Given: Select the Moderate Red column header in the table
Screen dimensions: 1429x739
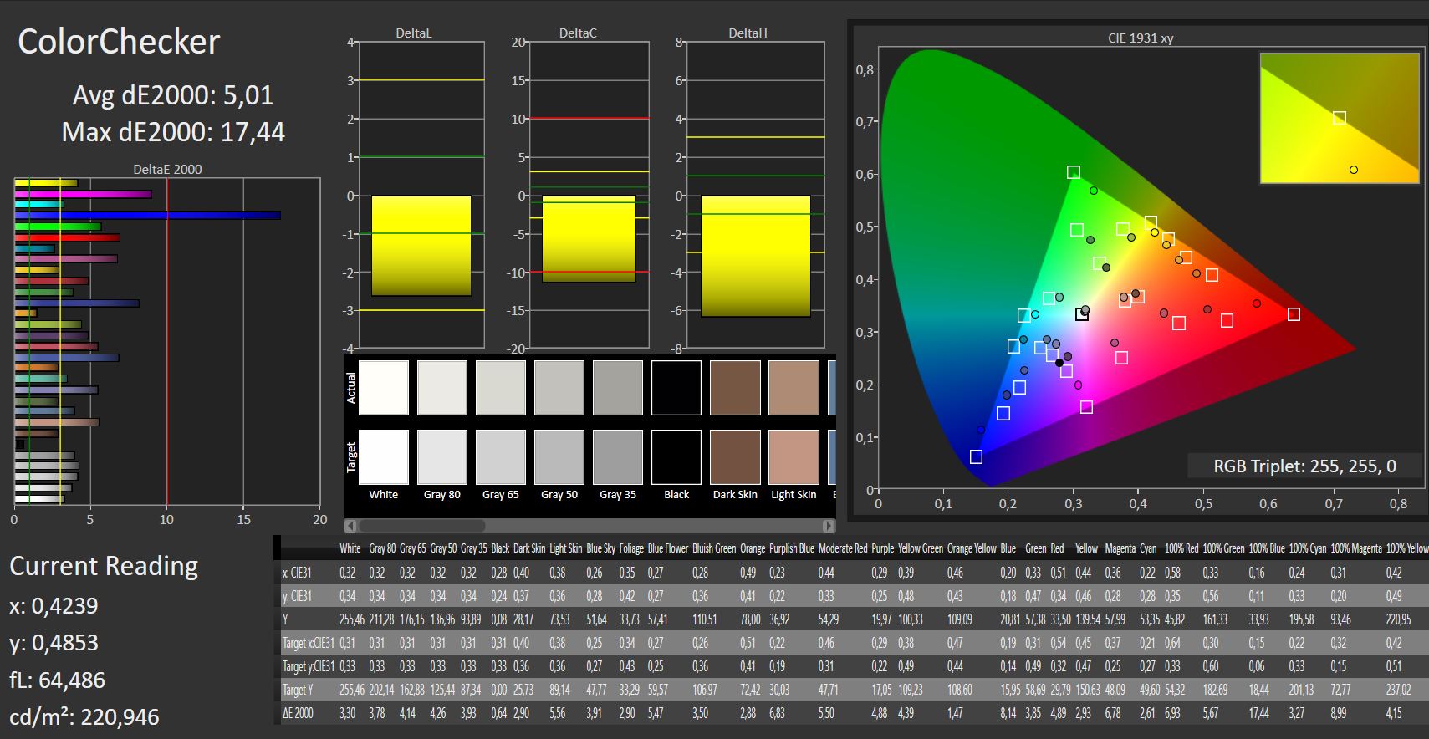Looking at the screenshot, I should pos(842,548).
